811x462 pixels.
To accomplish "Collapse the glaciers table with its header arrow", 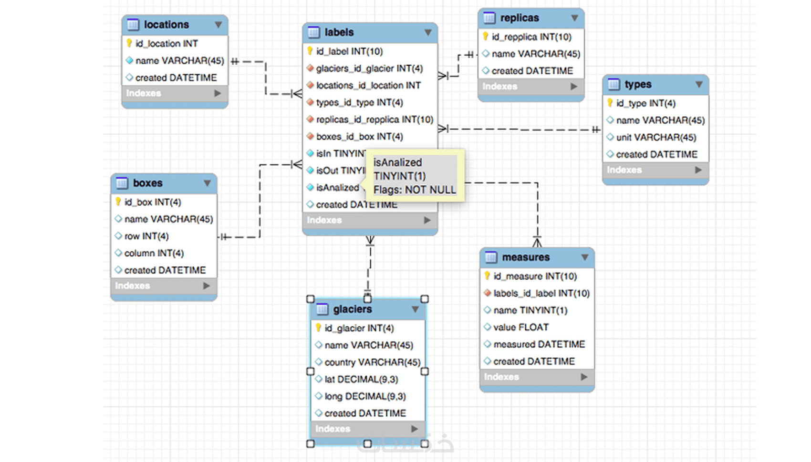I will point(415,309).
